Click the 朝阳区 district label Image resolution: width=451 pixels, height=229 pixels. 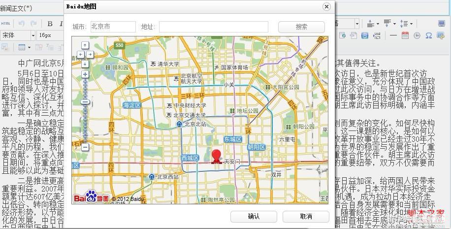point(257,147)
